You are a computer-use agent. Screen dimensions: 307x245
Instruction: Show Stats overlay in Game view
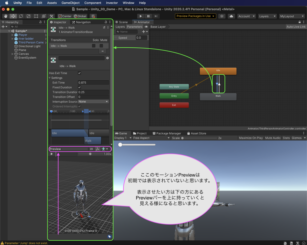(286, 138)
